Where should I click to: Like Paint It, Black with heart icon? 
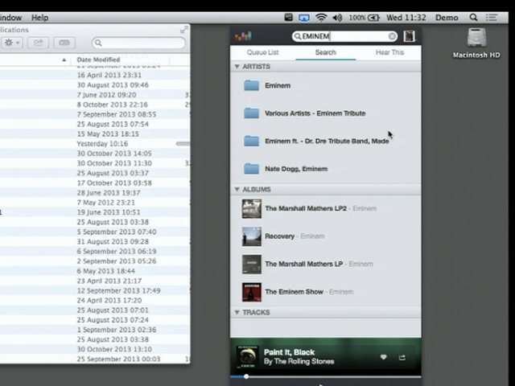[x=383, y=357]
